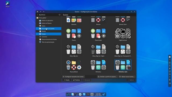The image size is (172, 97).
Task: Open Estilo do Plasma settings
Action: point(48,23)
